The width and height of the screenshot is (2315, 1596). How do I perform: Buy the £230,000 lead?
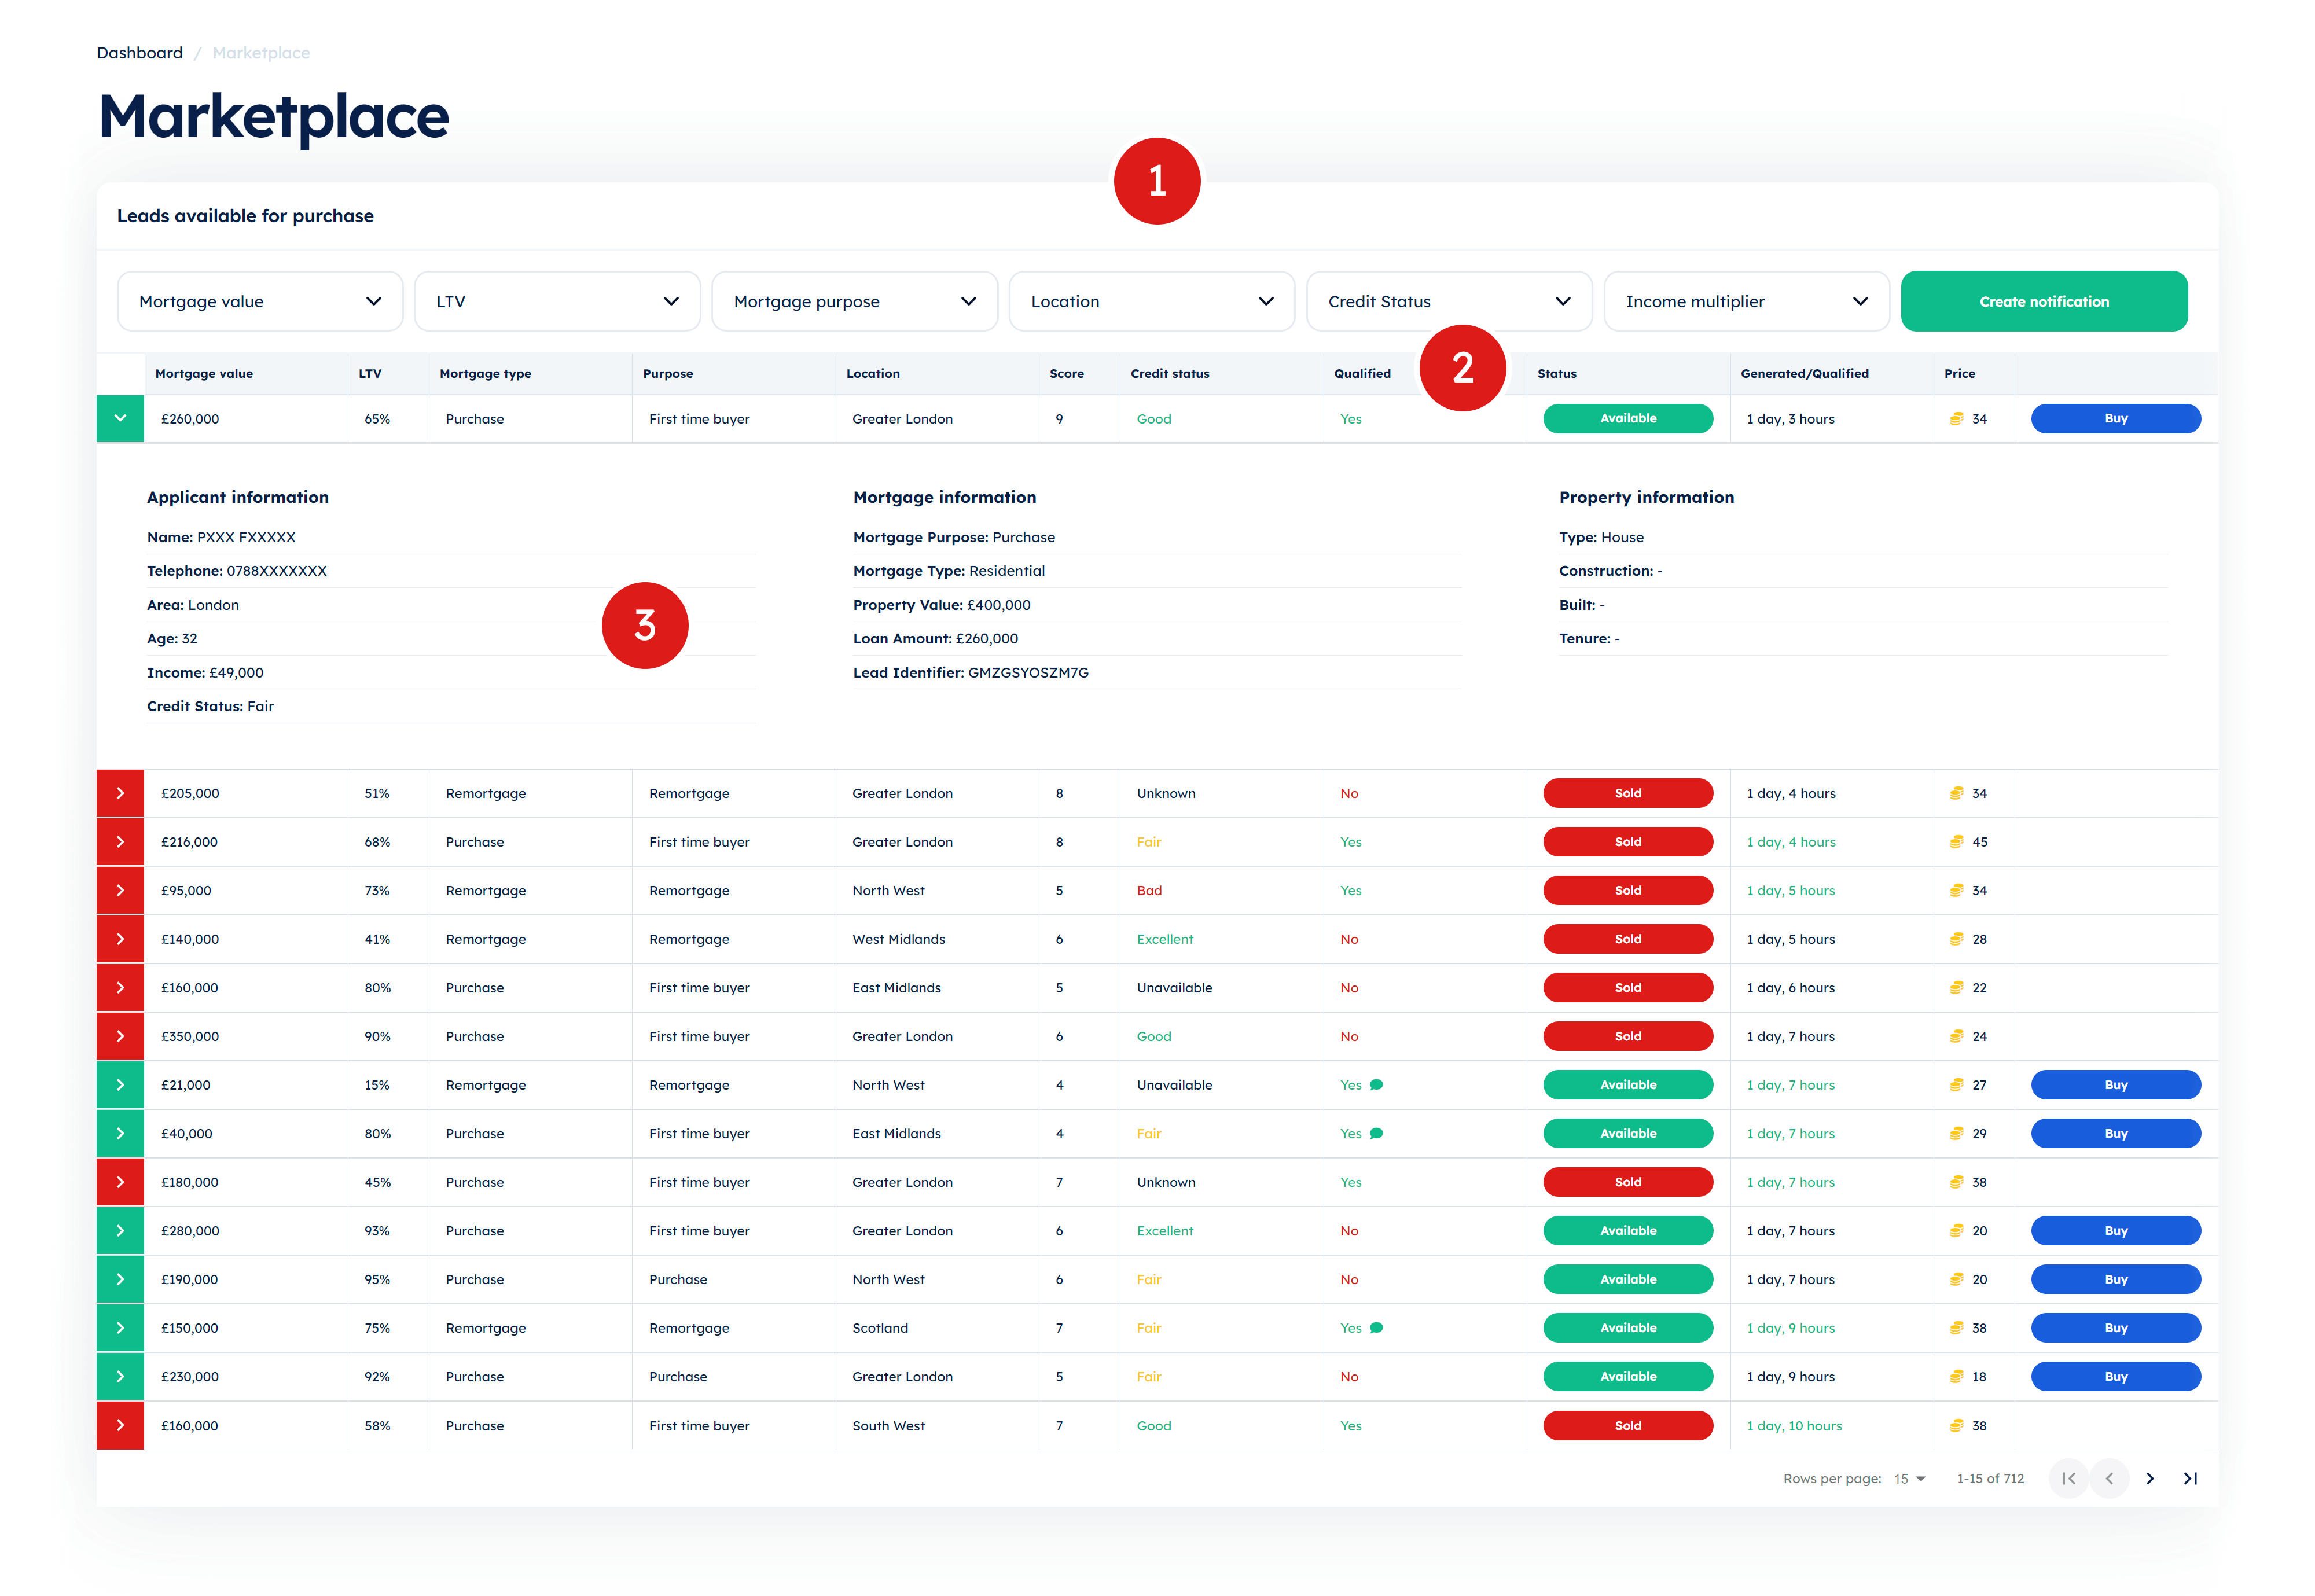tap(2116, 1377)
